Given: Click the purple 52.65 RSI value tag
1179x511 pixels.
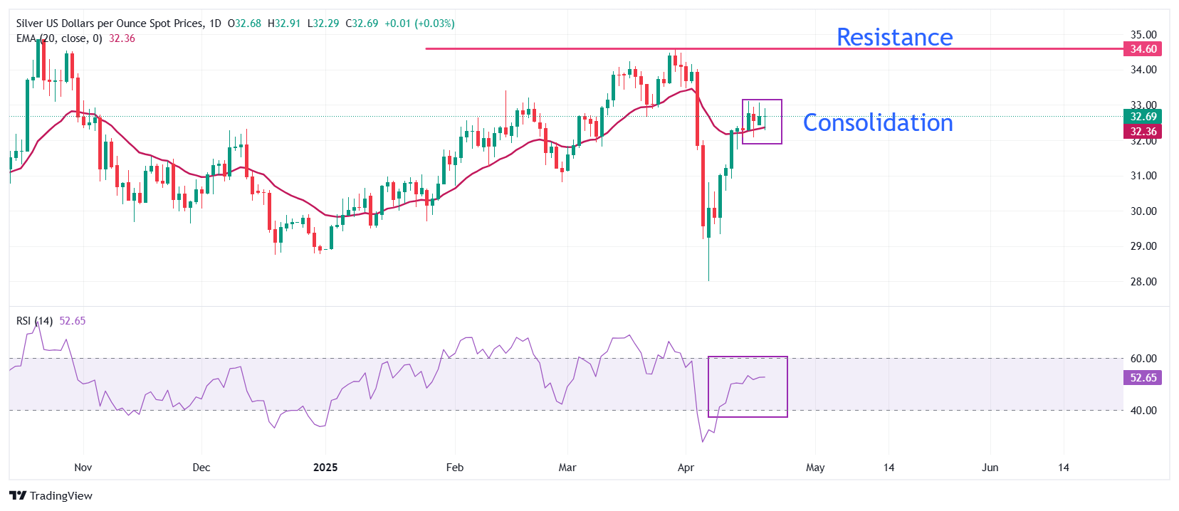Looking at the screenshot, I should [1143, 378].
